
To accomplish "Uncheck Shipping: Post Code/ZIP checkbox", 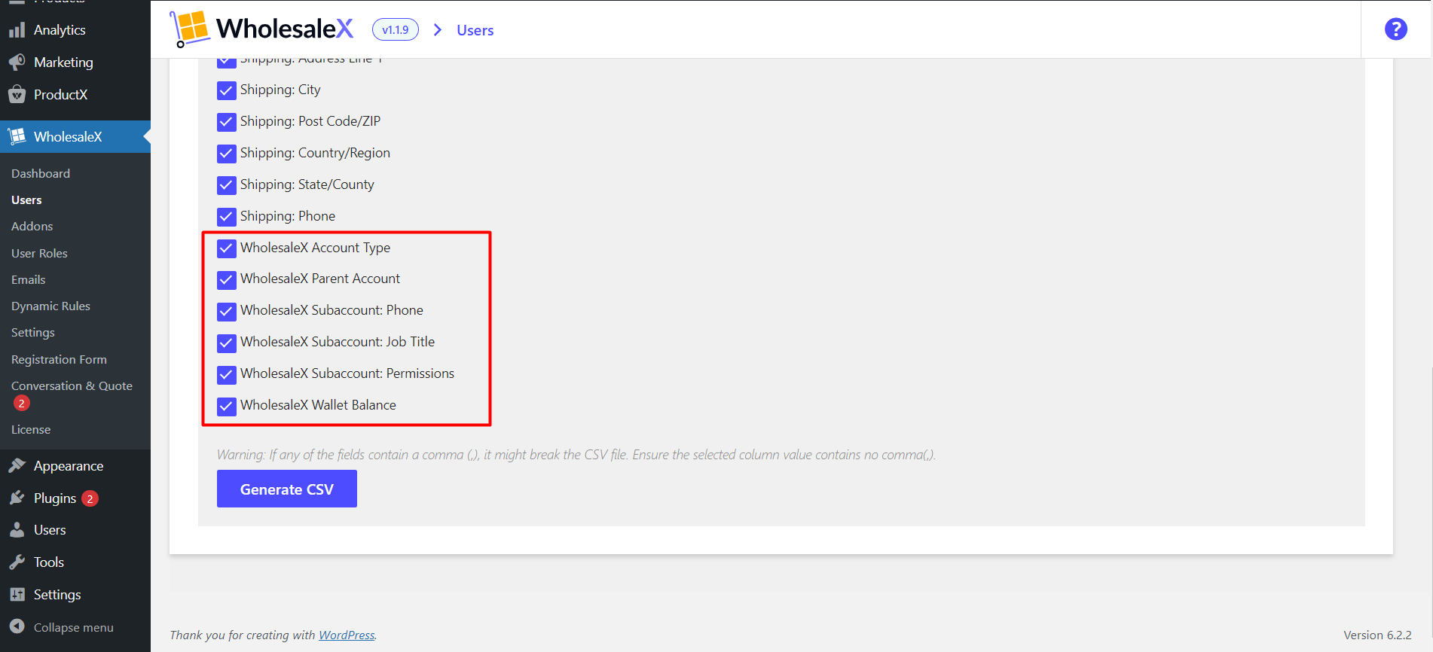I will pyautogui.click(x=227, y=122).
